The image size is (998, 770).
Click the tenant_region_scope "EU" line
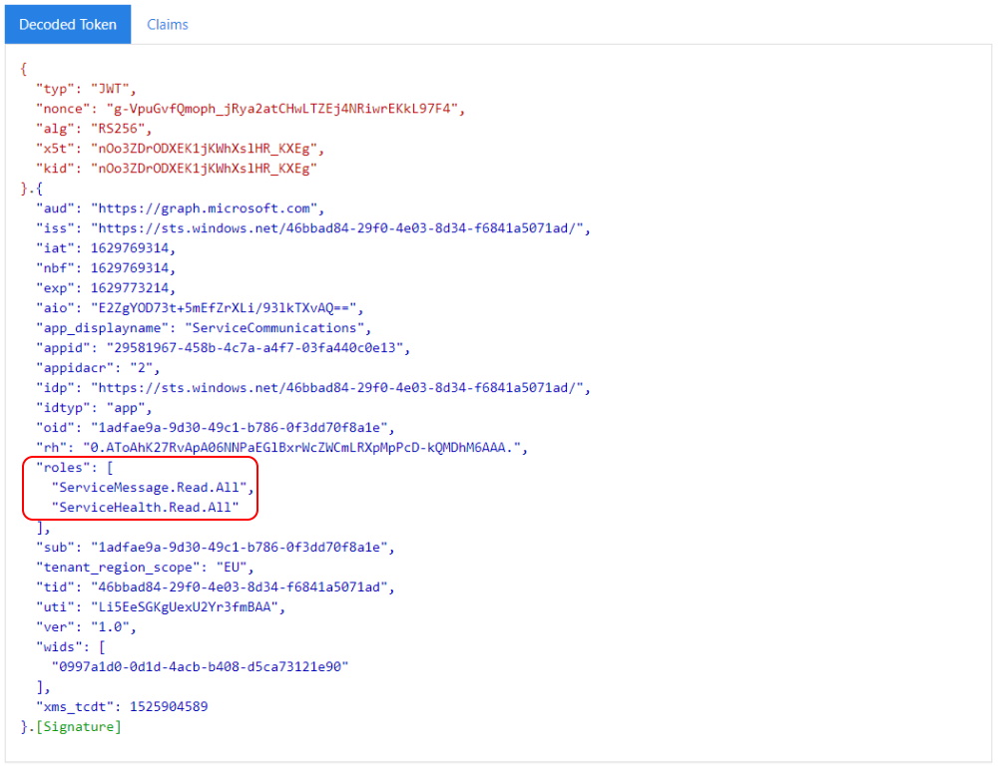(145, 567)
